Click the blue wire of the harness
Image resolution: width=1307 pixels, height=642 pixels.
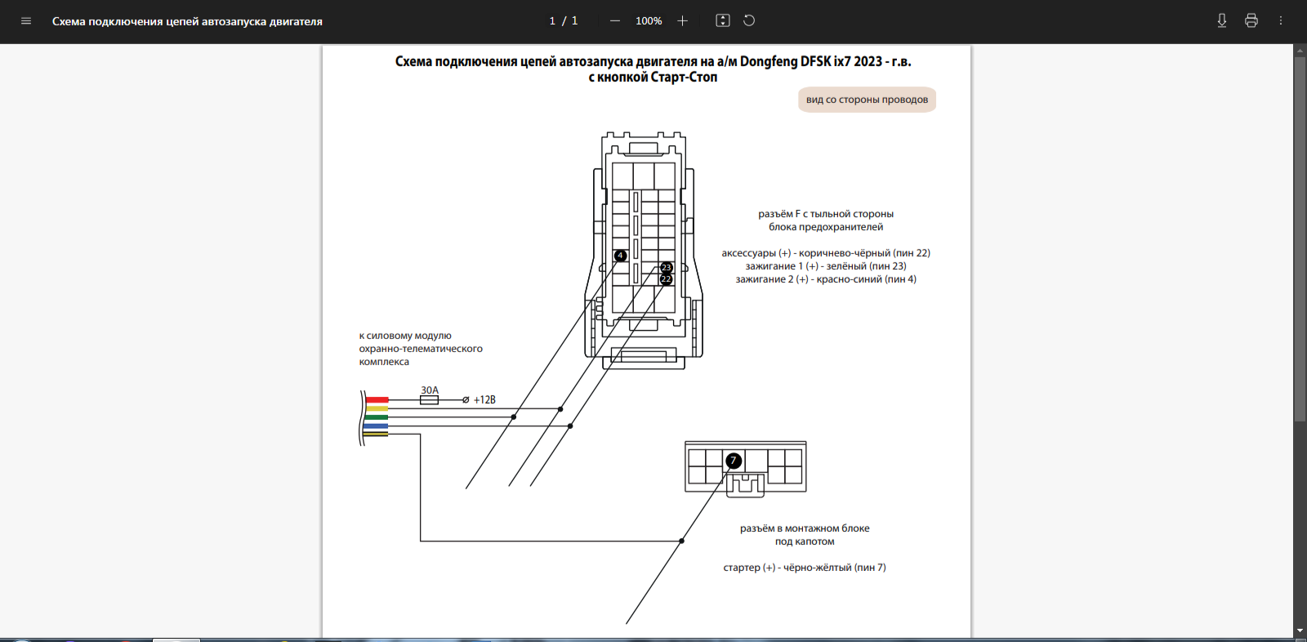coord(377,426)
